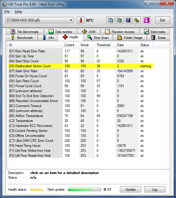
Task: Click data value -1852155871
Action: pos(126,151)
